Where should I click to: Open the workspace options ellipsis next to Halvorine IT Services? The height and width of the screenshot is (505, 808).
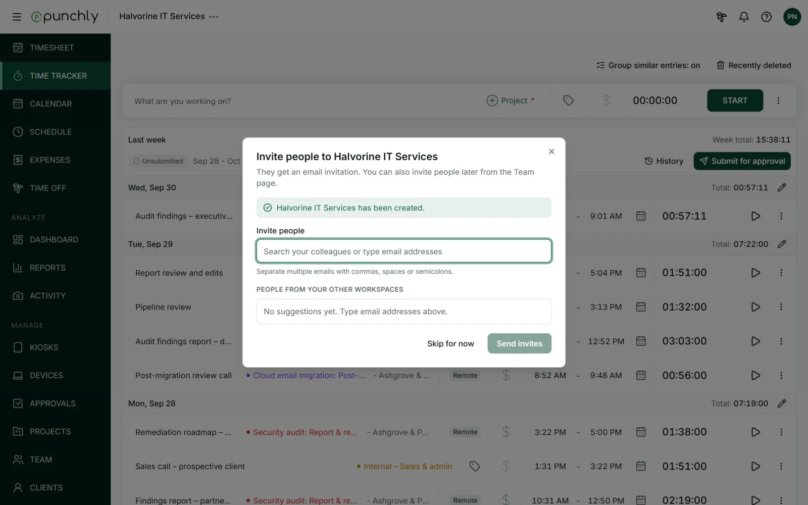[x=214, y=17]
